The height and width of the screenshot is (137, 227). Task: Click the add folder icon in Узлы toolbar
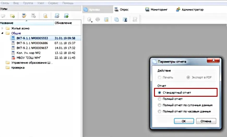tap(12, 16)
